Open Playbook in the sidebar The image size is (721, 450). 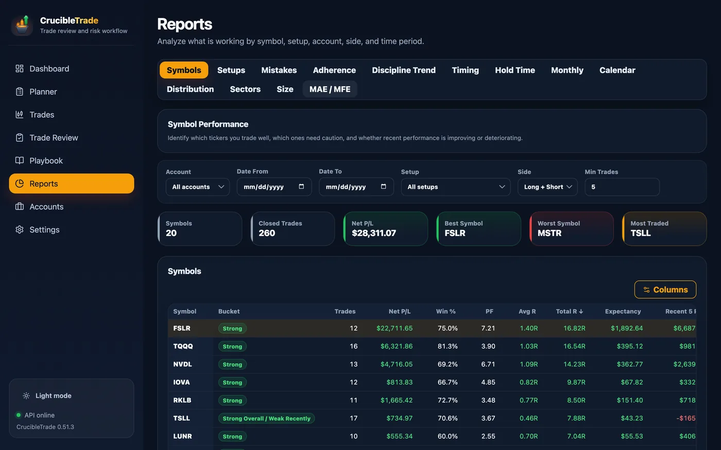click(72, 160)
